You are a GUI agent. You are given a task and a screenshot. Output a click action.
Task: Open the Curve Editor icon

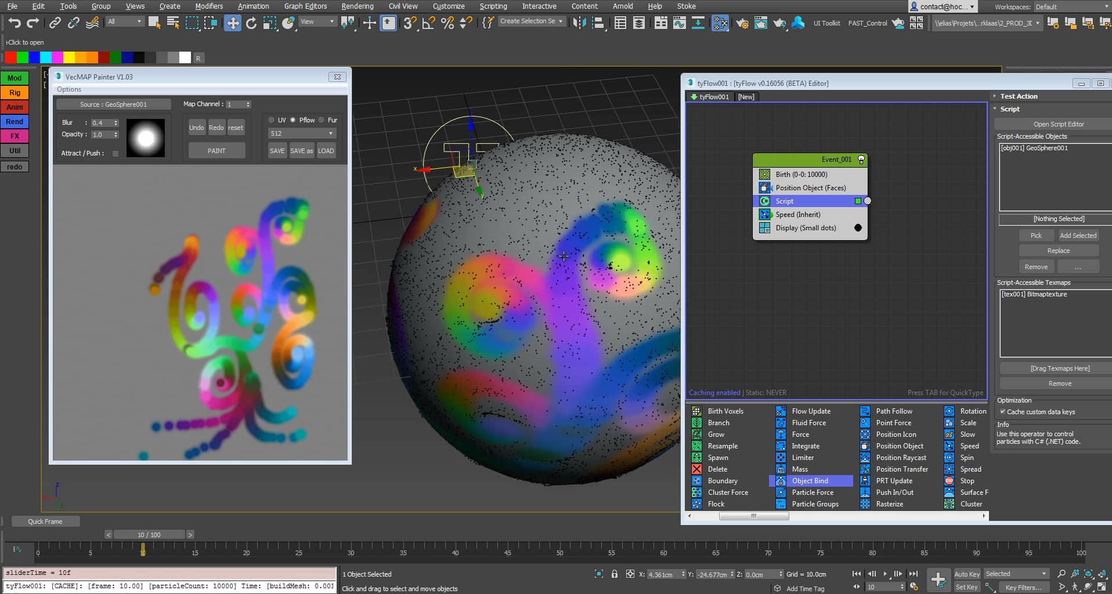click(x=680, y=23)
